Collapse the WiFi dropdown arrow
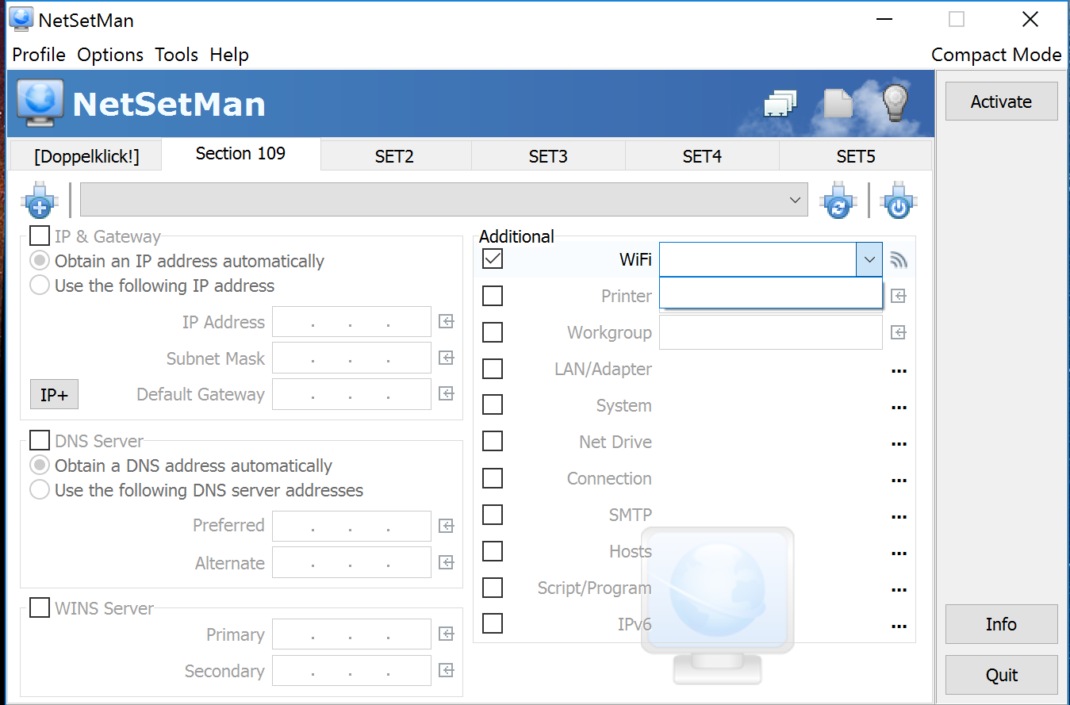1070x705 pixels. pos(869,259)
